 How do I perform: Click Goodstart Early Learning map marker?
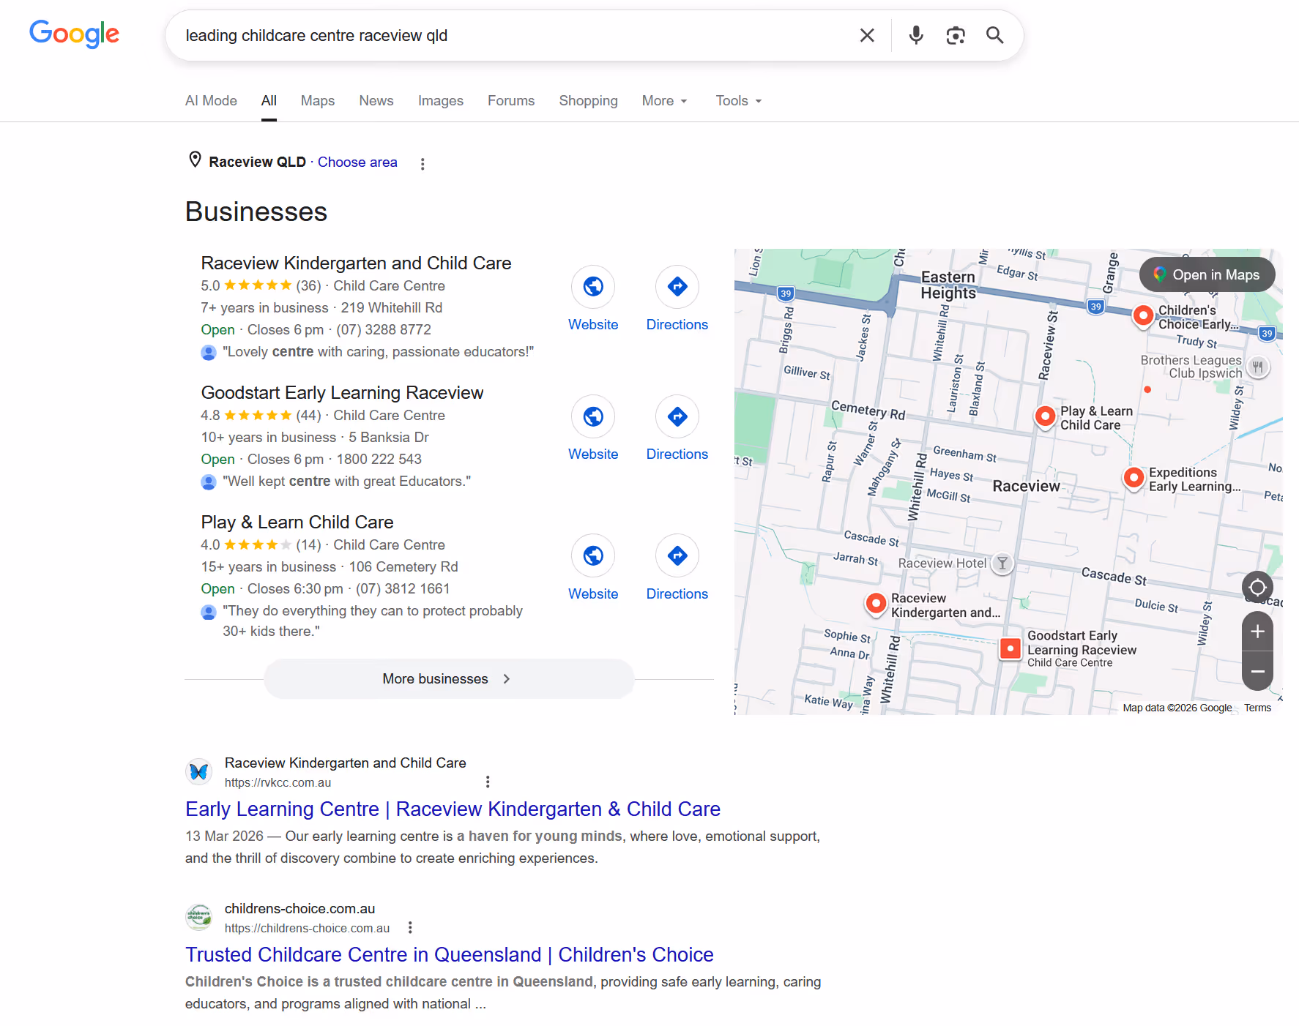(x=1010, y=648)
